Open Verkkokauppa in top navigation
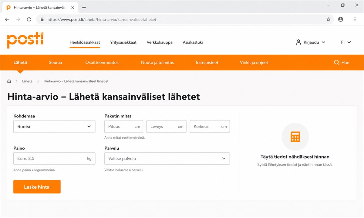The width and height of the screenshot is (364, 218). coord(160,42)
